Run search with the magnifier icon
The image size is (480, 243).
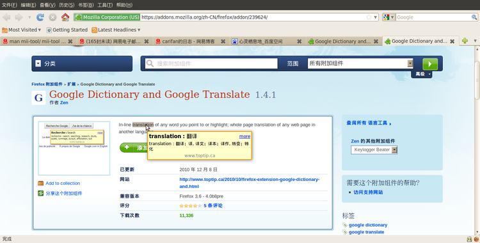coord(474,17)
